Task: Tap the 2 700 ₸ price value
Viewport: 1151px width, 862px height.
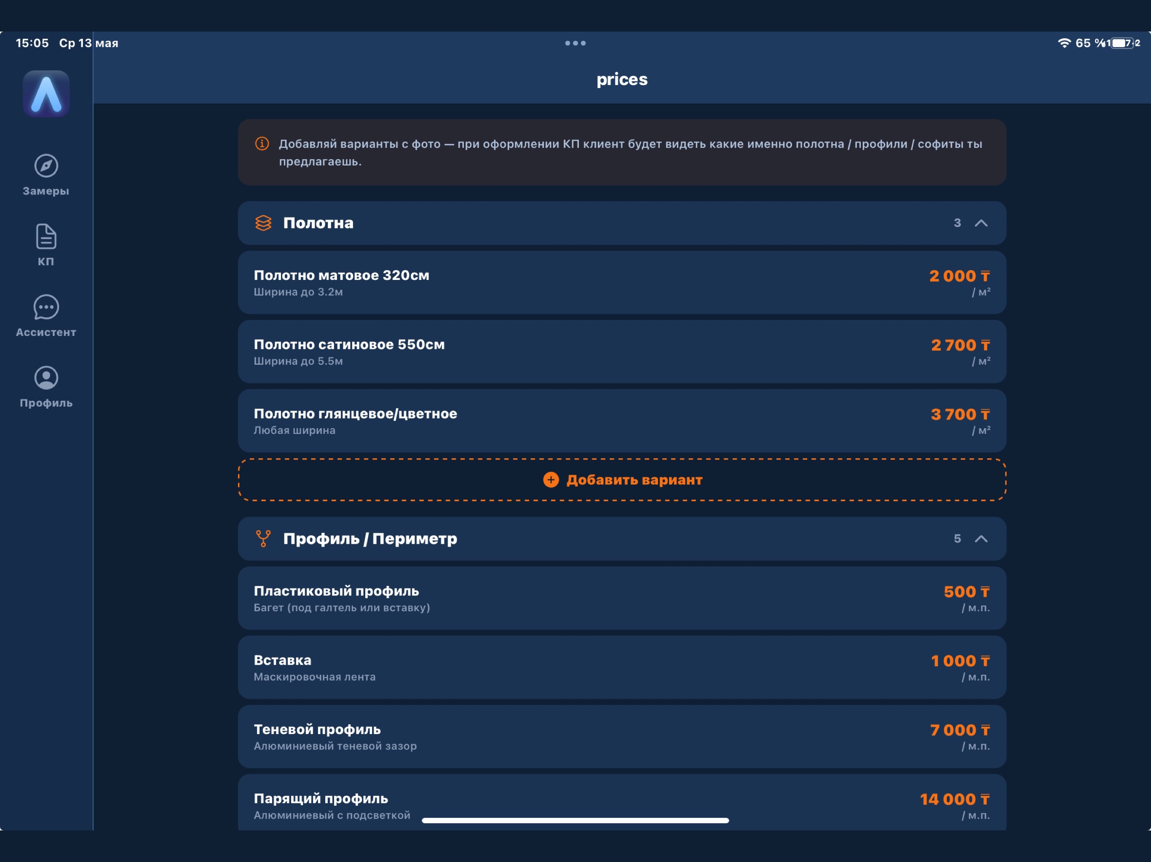Action: [961, 345]
